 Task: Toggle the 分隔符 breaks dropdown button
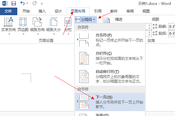click(x=86, y=20)
